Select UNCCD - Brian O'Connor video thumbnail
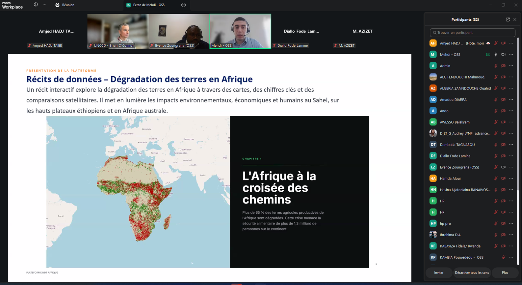 click(118, 31)
